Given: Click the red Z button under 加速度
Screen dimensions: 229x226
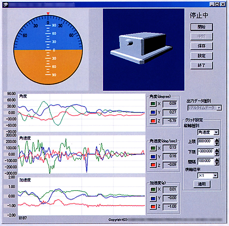Looking at the screenshot, I should (153, 206).
